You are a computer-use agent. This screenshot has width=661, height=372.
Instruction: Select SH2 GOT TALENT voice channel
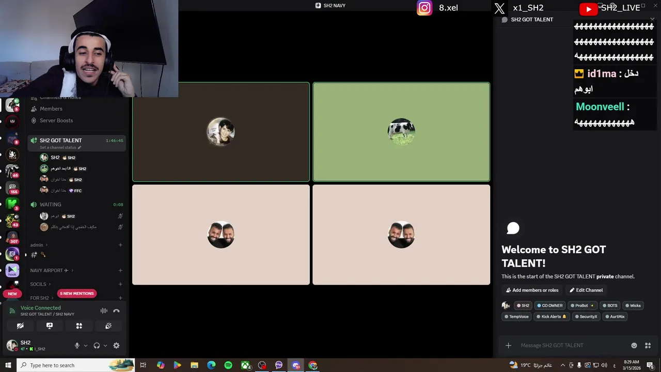pos(76,143)
